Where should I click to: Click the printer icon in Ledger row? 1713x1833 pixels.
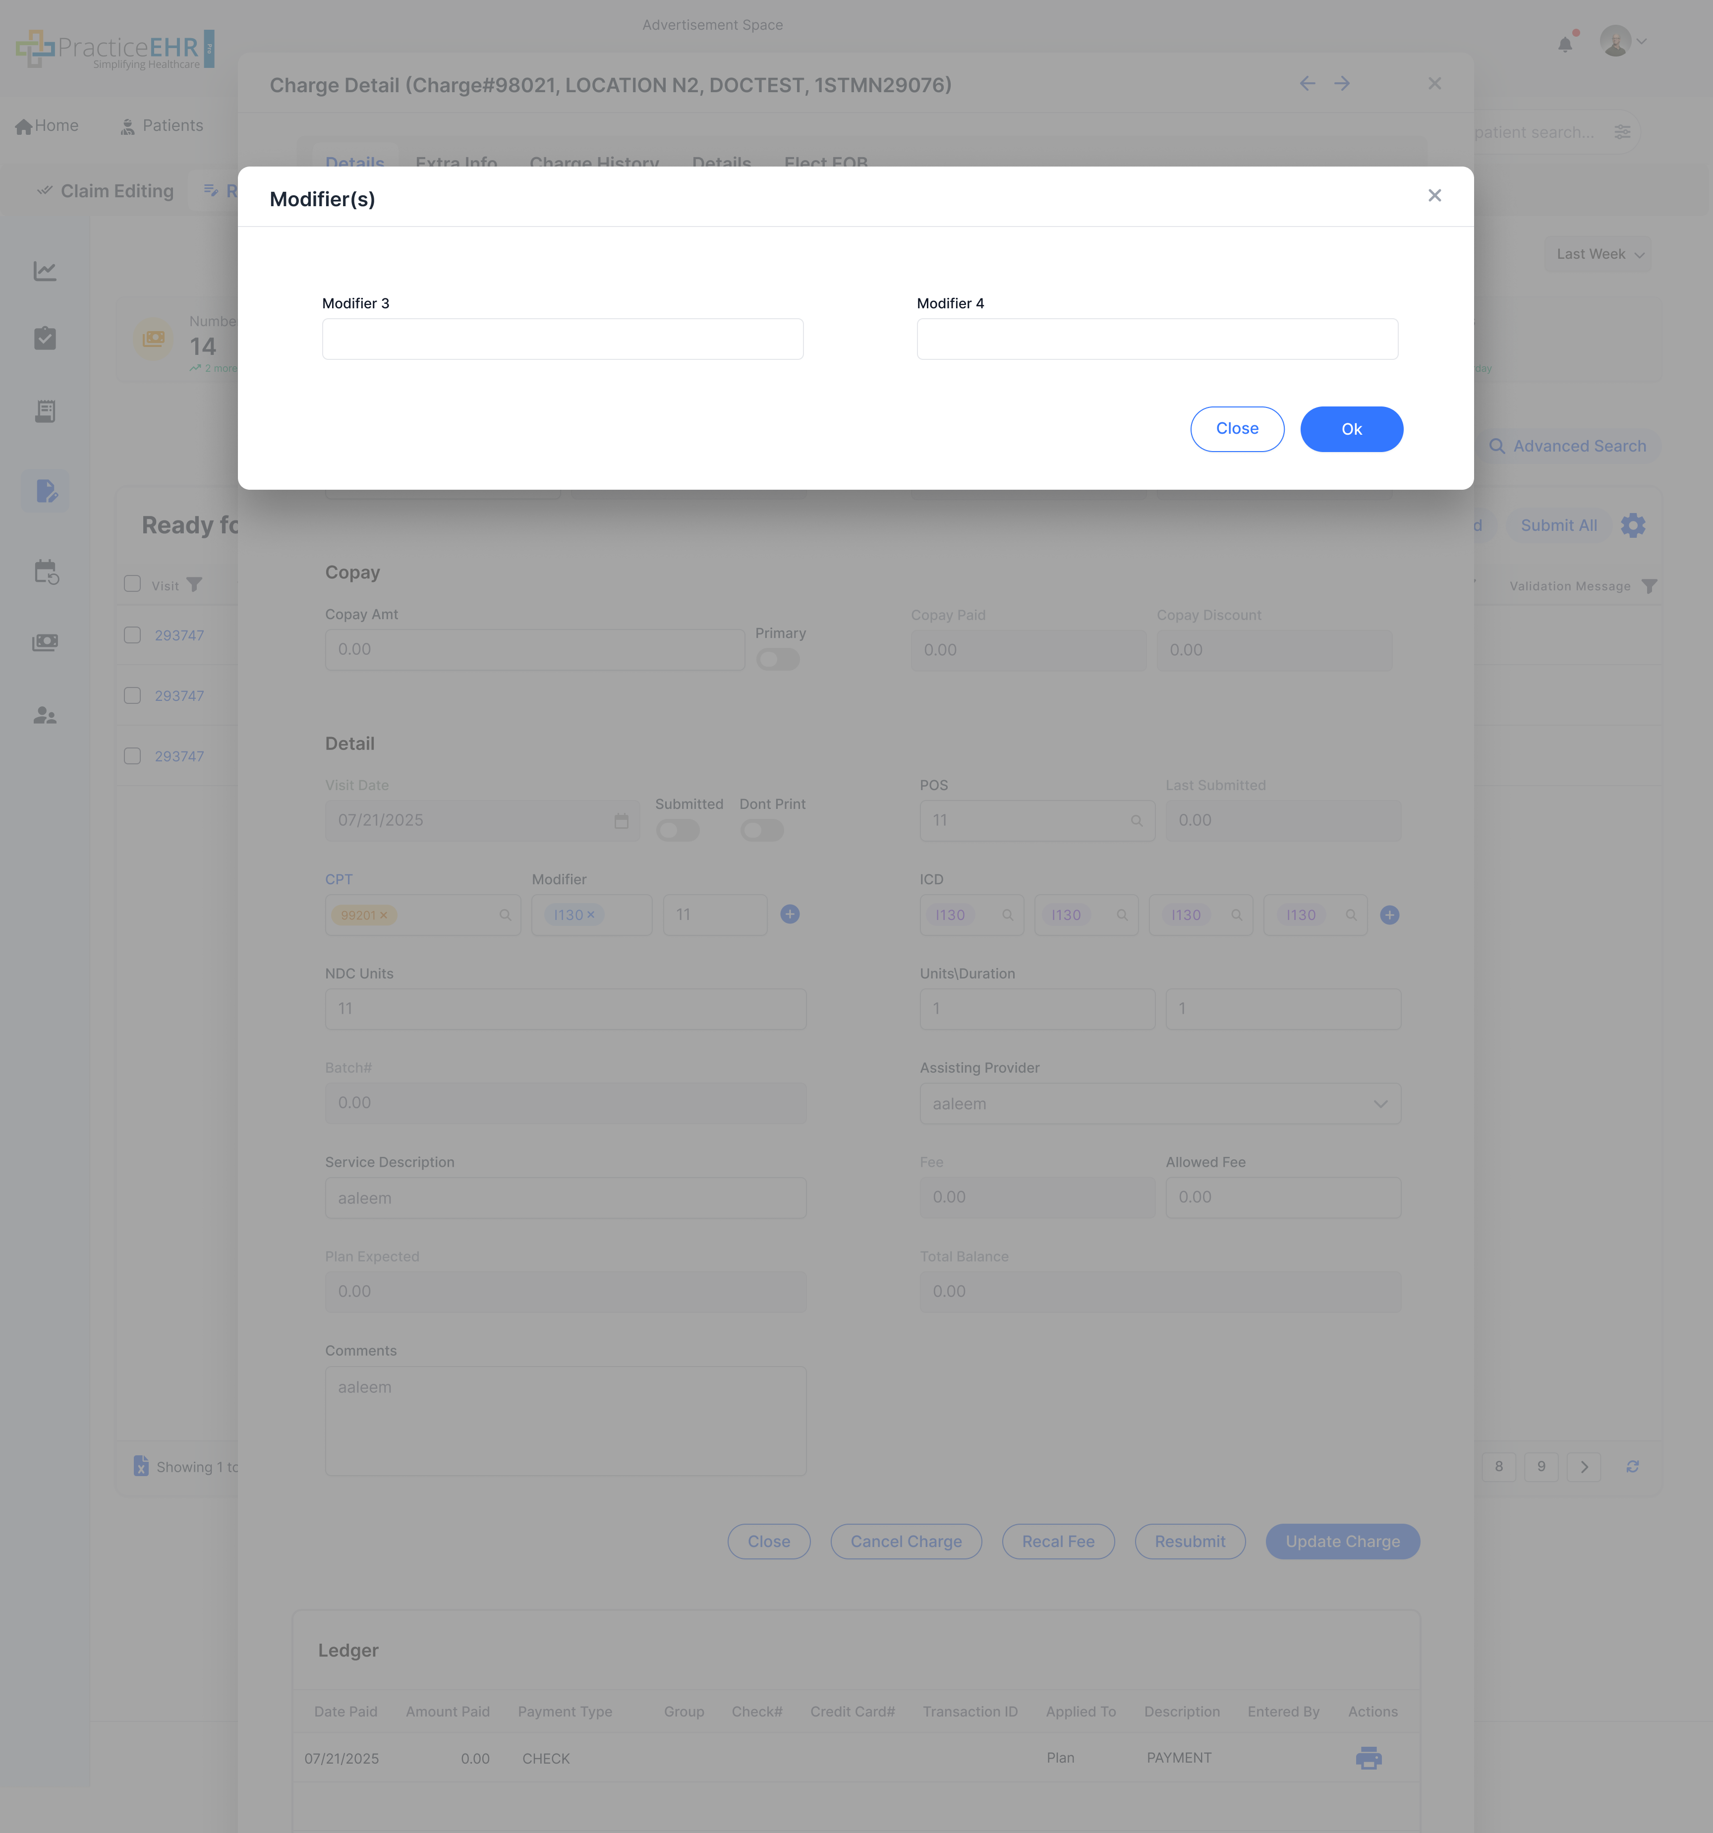(x=1368, y=1758)
